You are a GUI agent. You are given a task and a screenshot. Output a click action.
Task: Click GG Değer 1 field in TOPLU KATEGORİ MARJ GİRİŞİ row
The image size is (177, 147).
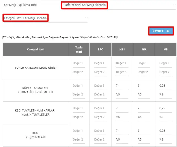tap(144, 63)
